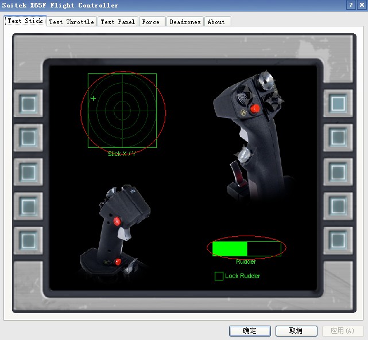Open the Test Panel tab

(x=118, y=22)
